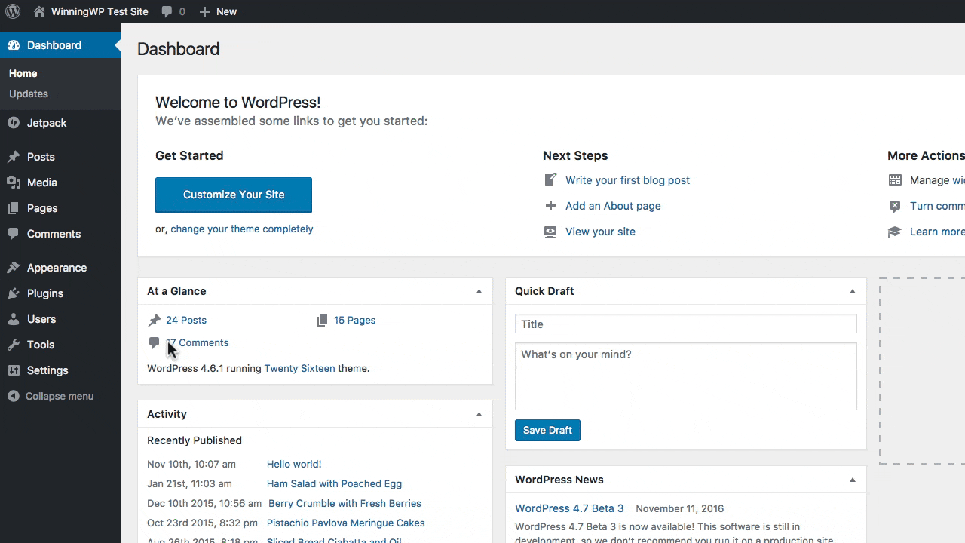
Task: Click the Plugins plug icon in sidebar
Action: pos(14,293)
